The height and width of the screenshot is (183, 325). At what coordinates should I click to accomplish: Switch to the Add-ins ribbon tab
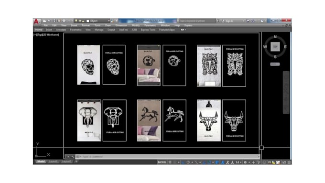pos(123,30)
